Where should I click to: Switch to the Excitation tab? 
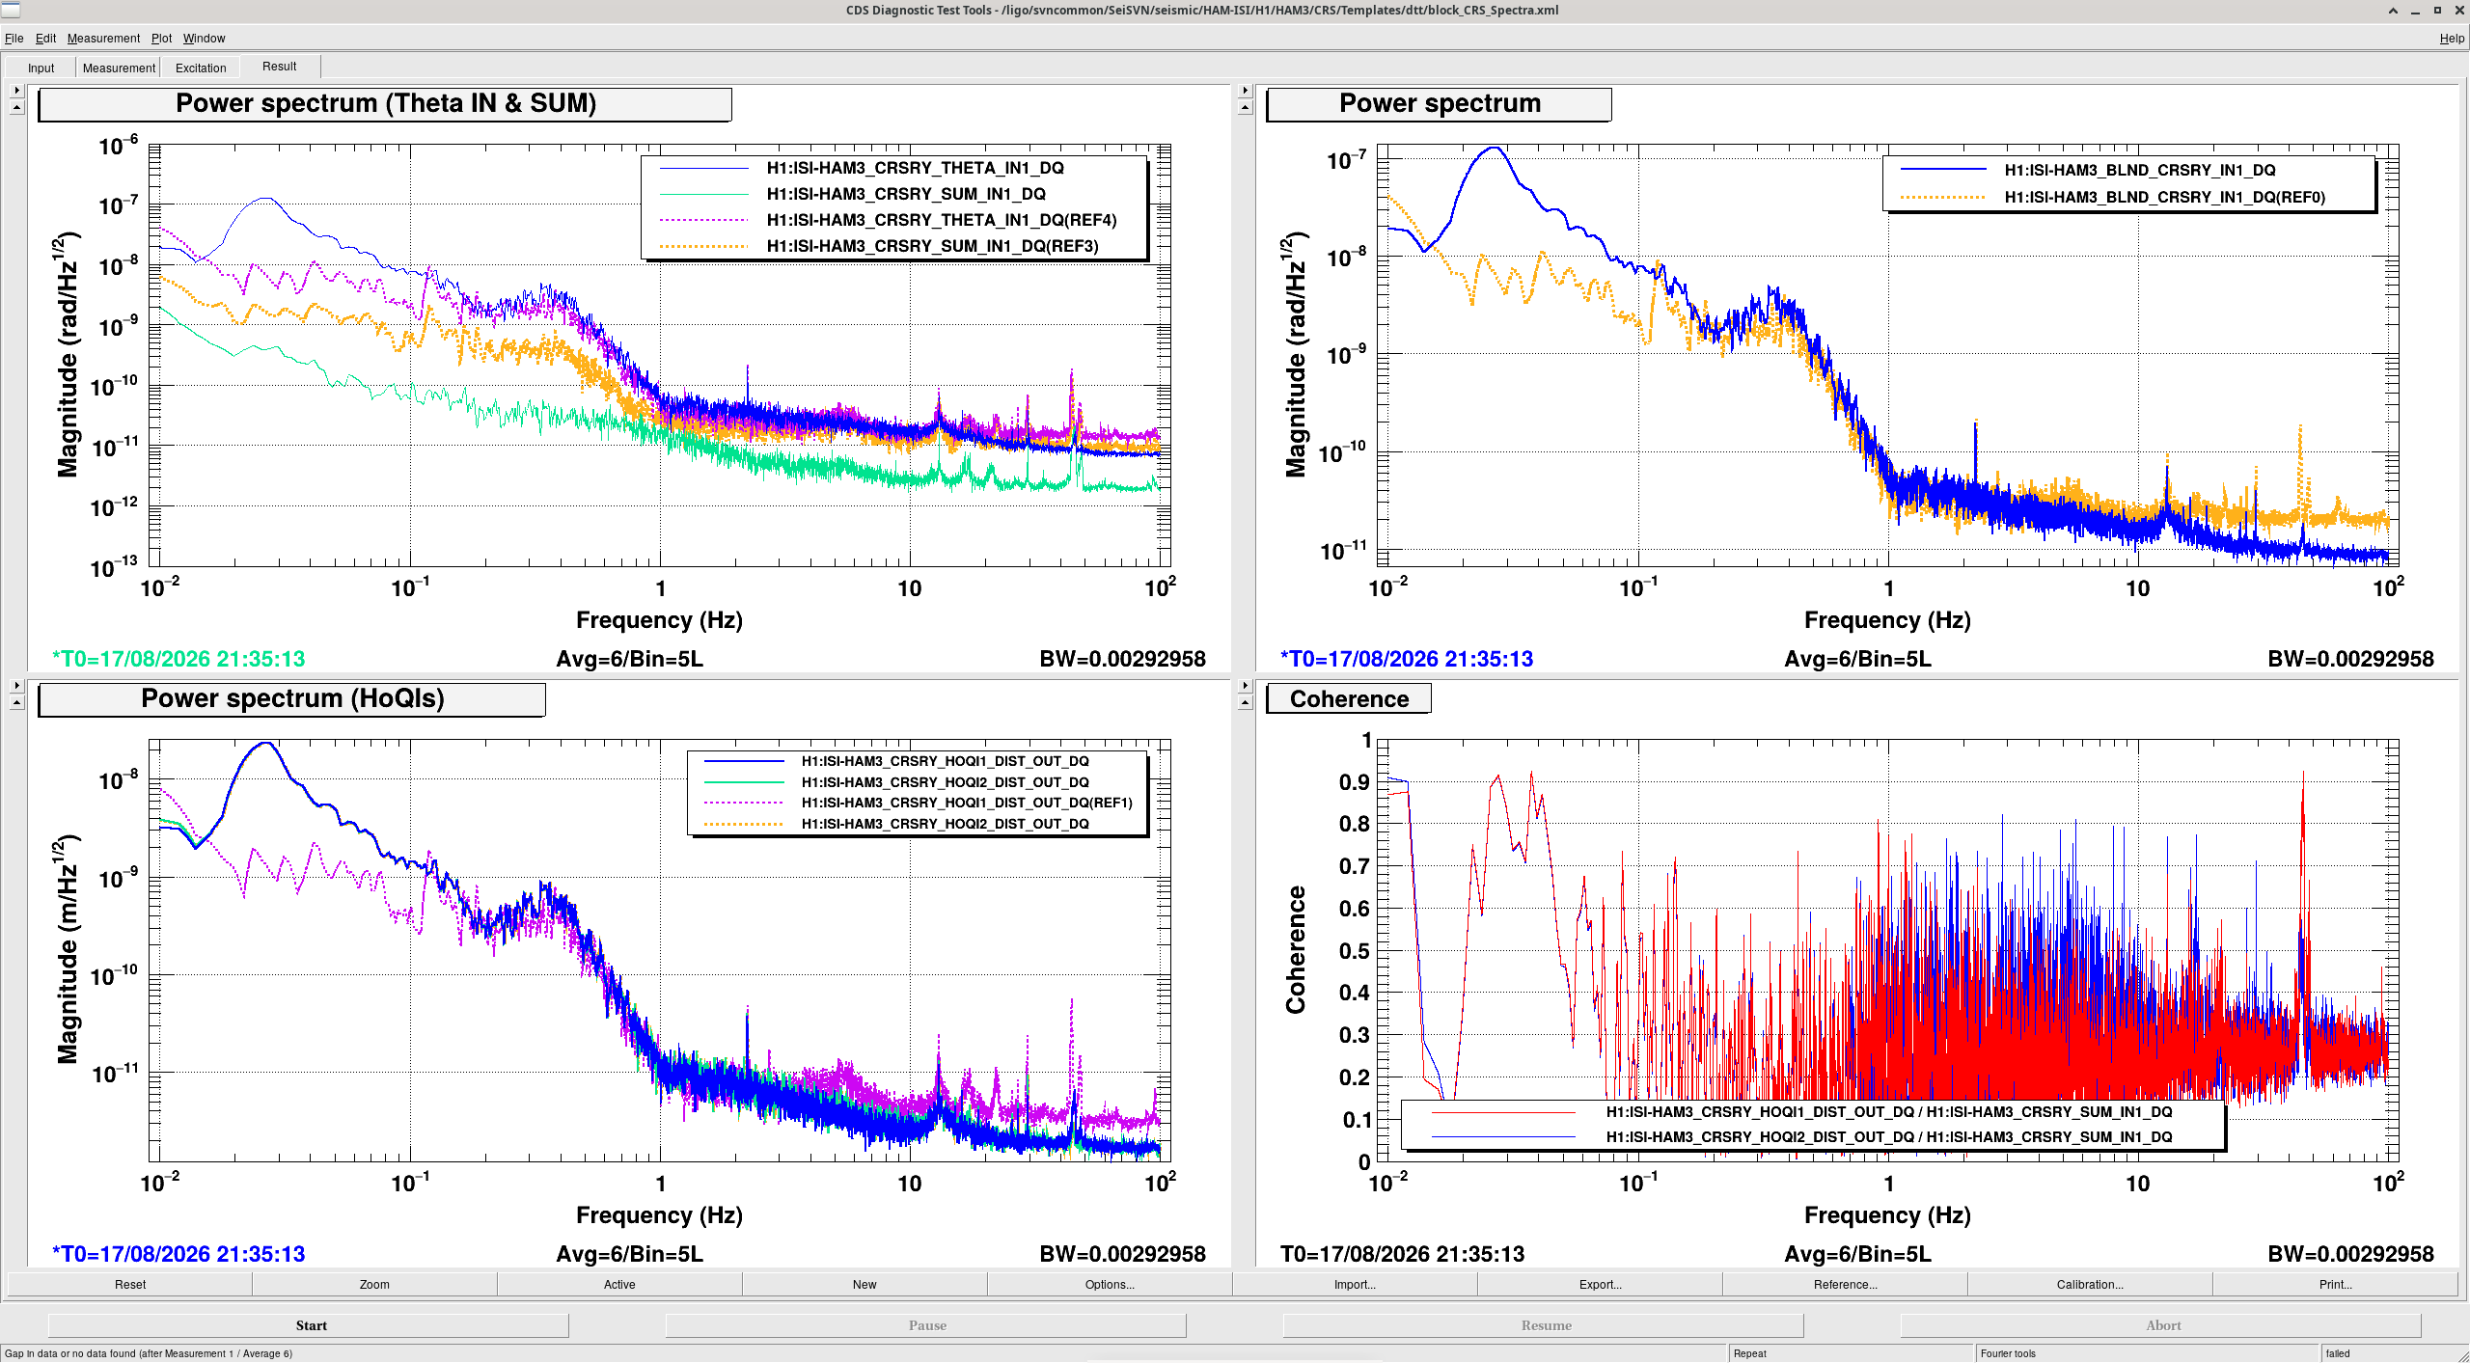pyautogui.click(x=201, y=68)
